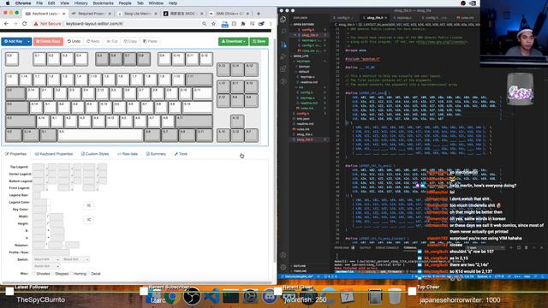Click the green Save button
548x308 pixels.
tap(259, 42)
